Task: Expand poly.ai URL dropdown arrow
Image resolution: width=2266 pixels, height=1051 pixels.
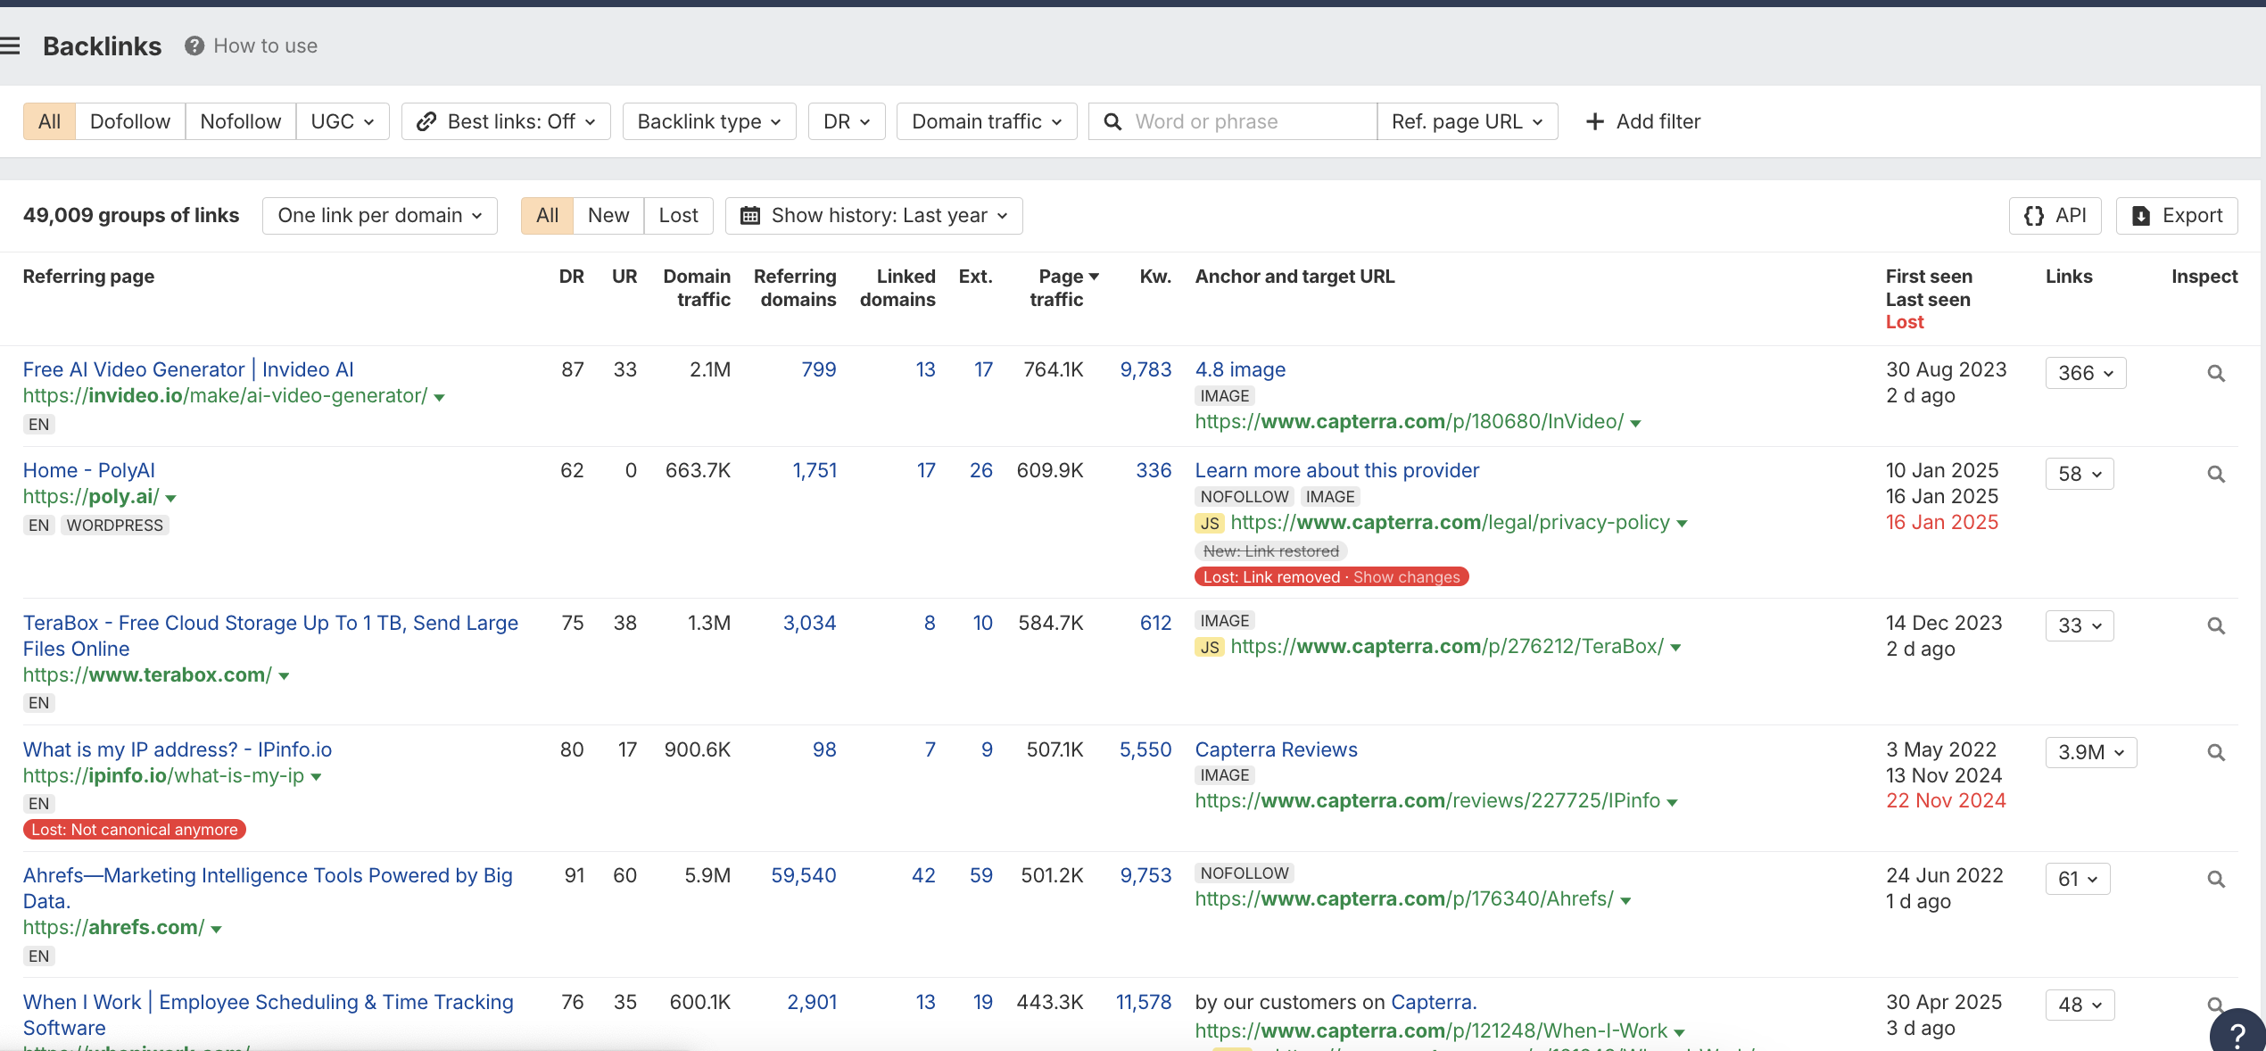Action: pyautogui.click(x=171, y=498)
